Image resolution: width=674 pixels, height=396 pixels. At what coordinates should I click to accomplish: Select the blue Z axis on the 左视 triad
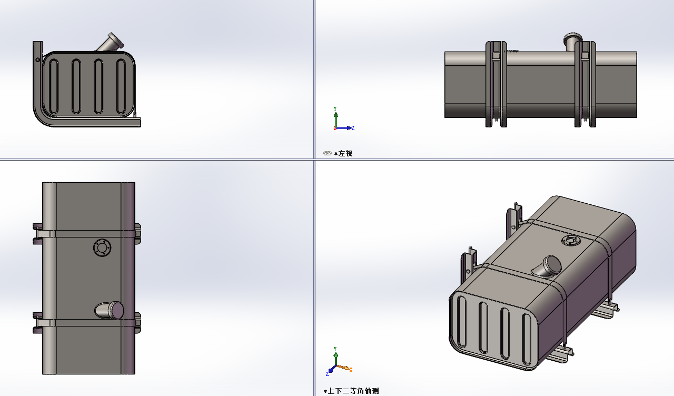(345, 128)
